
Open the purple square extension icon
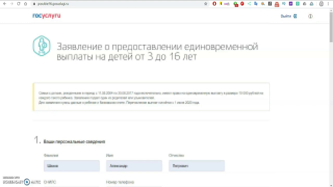tap(291, 4)
